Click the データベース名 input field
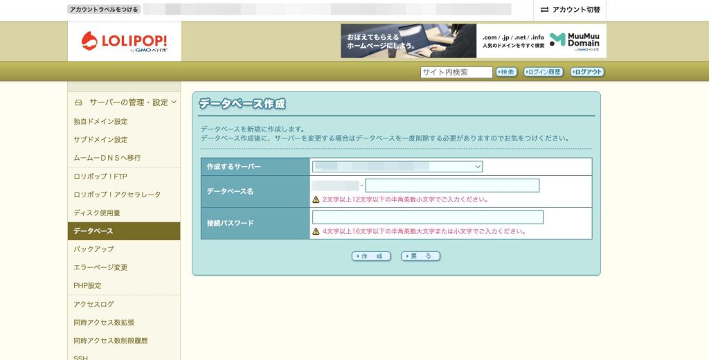The image size is (709, 360). tap(451, 186)
